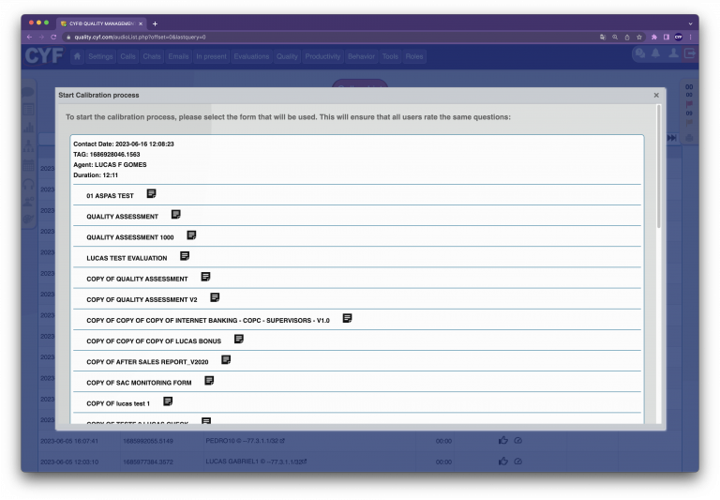Close the Start Calibration process dialog
Screen dimensions: 720x500
[x=655, y=95]
